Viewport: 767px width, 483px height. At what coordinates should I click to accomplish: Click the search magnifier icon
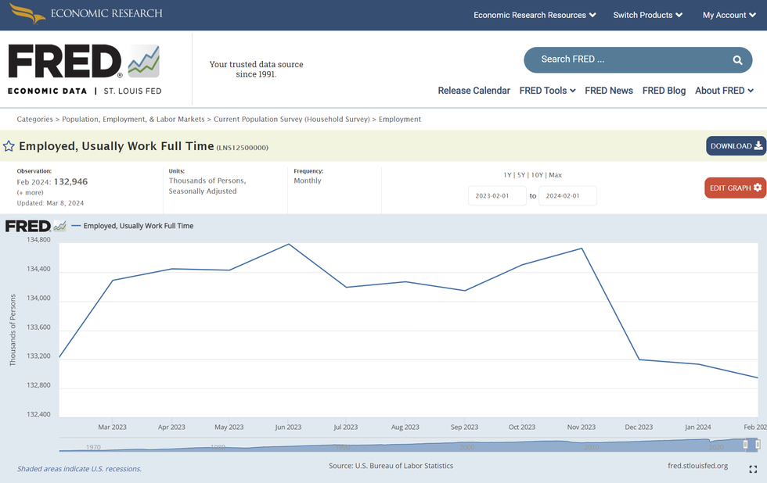coord(737,60)
